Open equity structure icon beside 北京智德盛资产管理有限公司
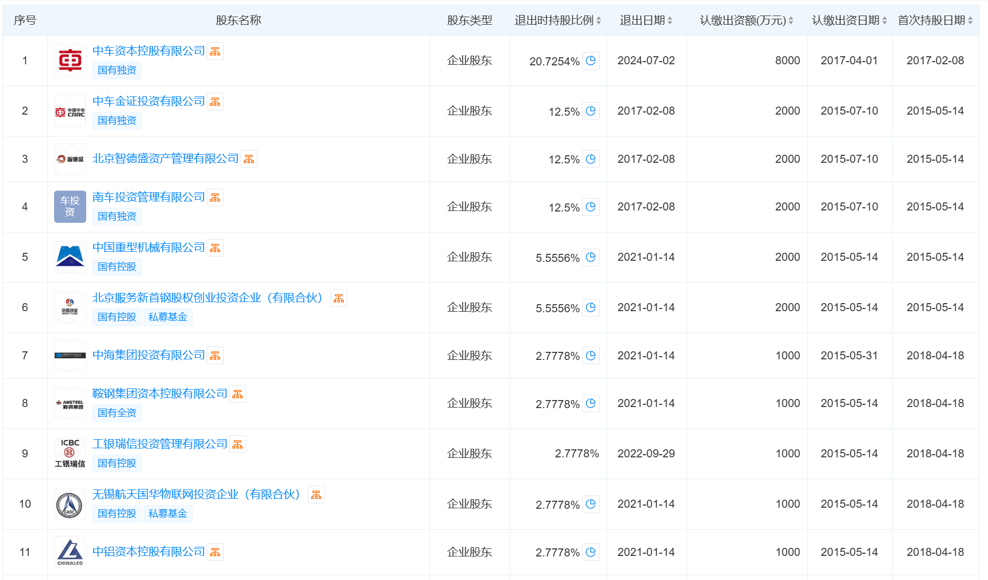 [249, 159]
